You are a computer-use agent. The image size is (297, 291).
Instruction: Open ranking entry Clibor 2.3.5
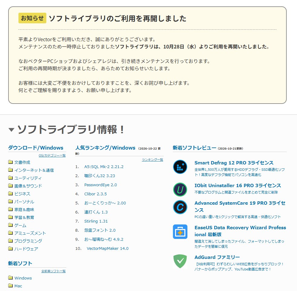95,194
